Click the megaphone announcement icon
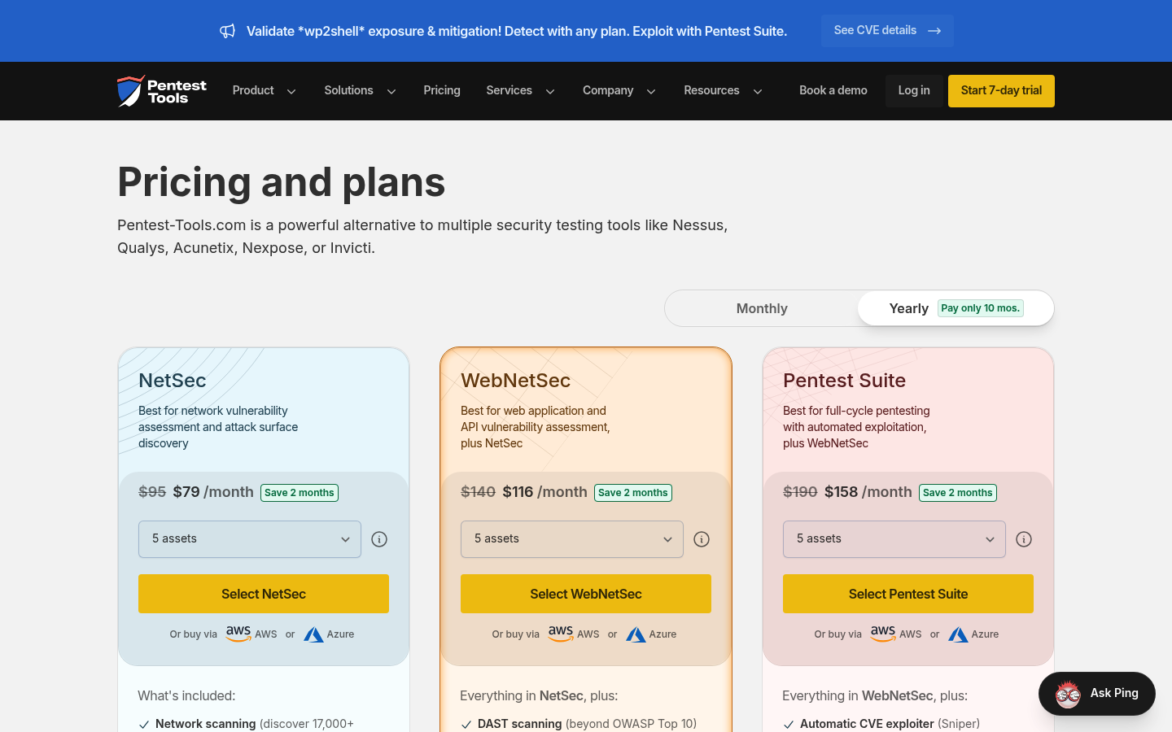The height and width of the screenshot is (732, 1172). pyautogui.click(x=228, y=31)
